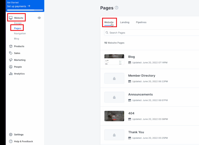The height and width of the screenshot is (145, 199).
Task: Open the Thank You page title
Action: pyautogui.click(x=136, y=132)
